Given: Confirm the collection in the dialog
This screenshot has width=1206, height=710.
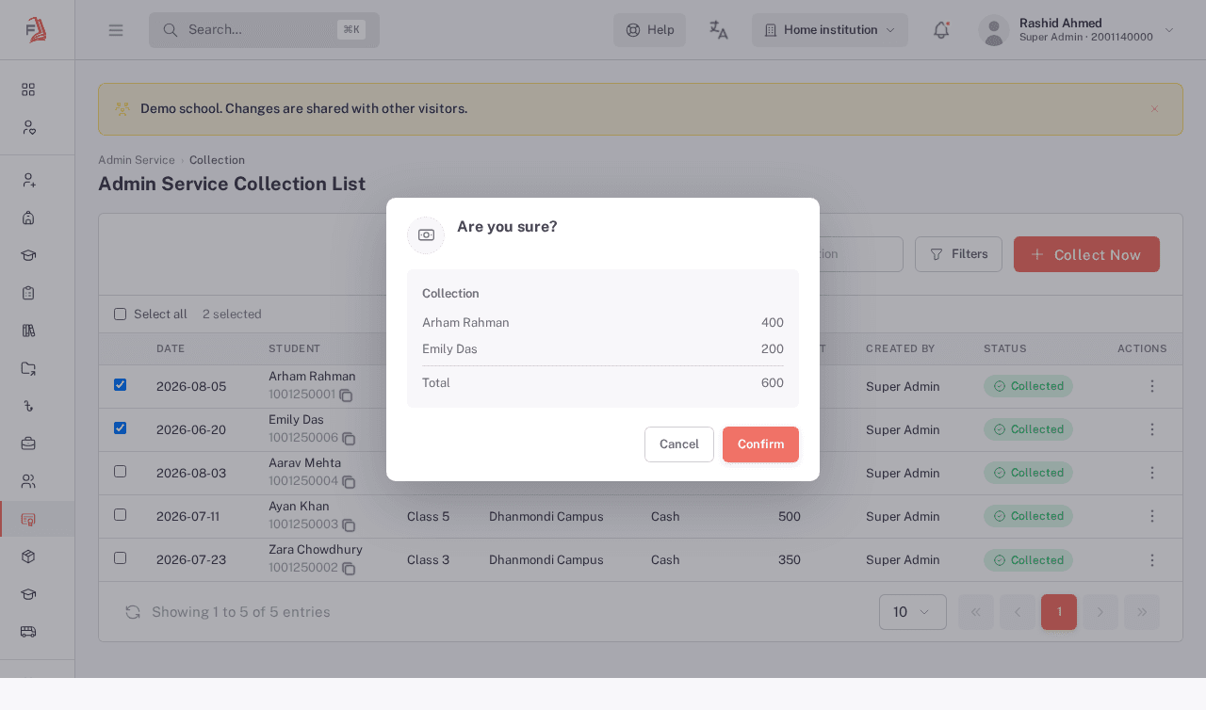Looking at the screenshot, I should click(760, 444).
